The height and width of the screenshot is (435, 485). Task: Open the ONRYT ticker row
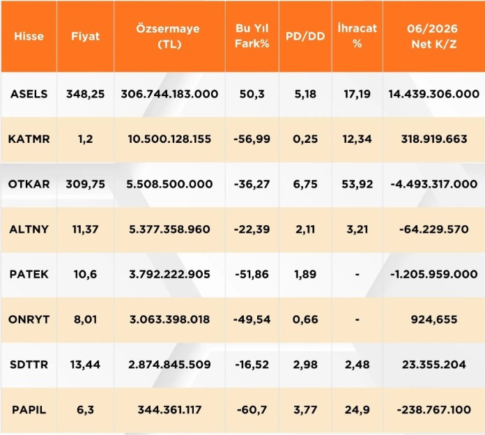(x=243, y=319)
